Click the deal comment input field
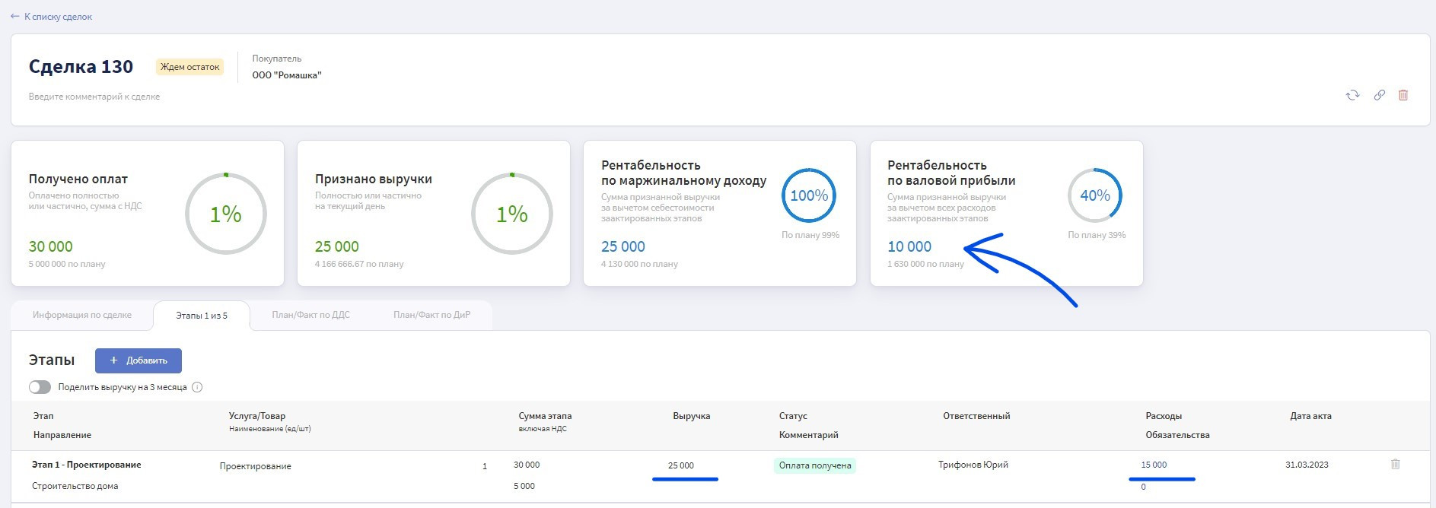1436x508 pixels. pyautogui.click(x=94, y=97)
